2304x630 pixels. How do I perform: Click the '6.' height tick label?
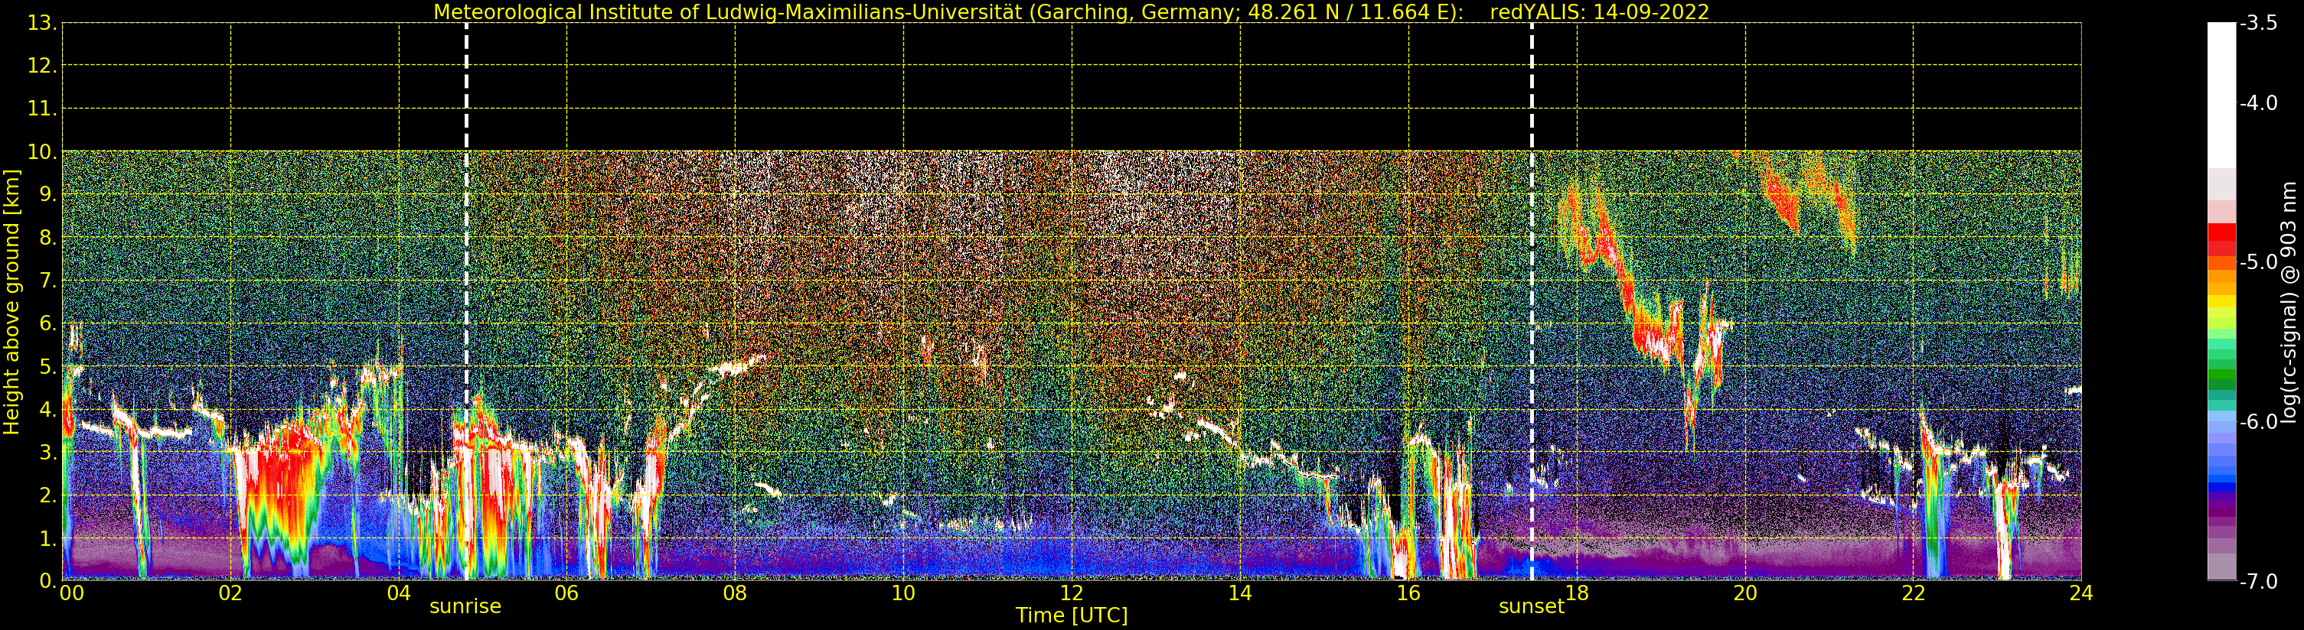click(x=47, y=323)
